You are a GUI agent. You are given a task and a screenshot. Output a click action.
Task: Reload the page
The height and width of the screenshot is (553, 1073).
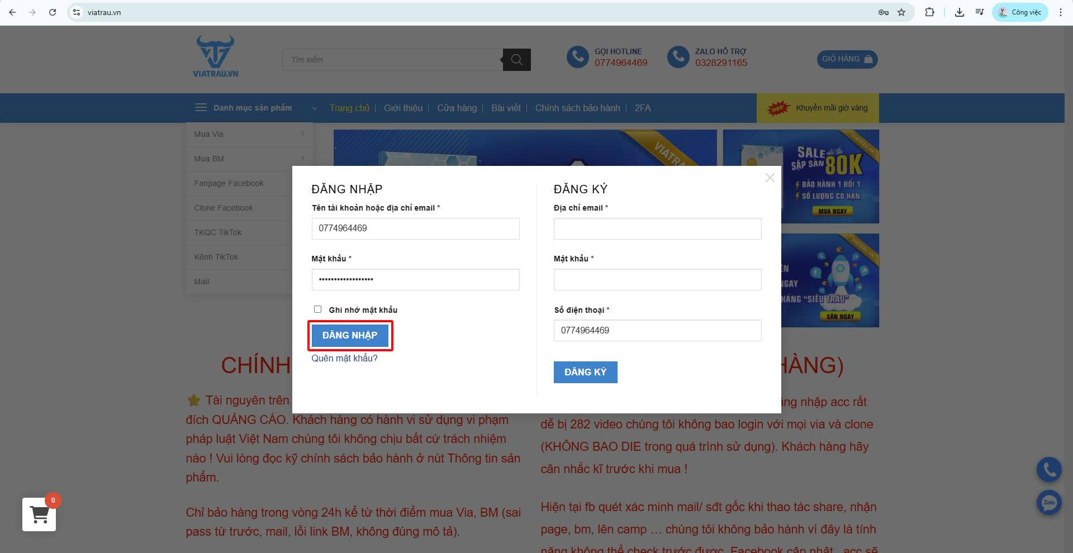(x=53, y=12)
